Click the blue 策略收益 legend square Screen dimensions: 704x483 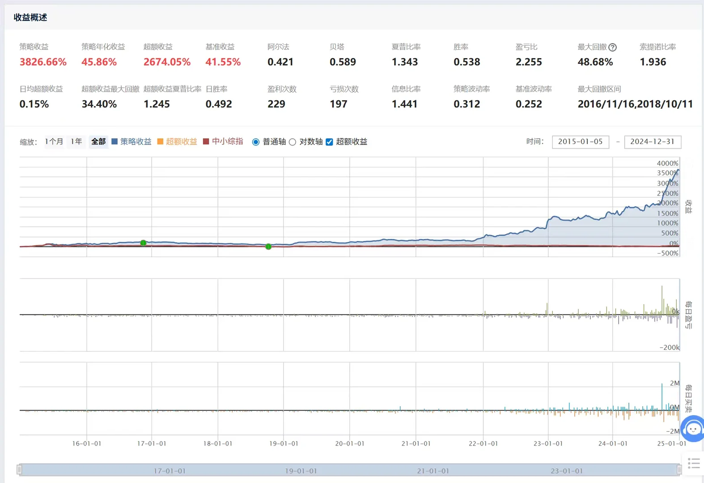(115, 141)
